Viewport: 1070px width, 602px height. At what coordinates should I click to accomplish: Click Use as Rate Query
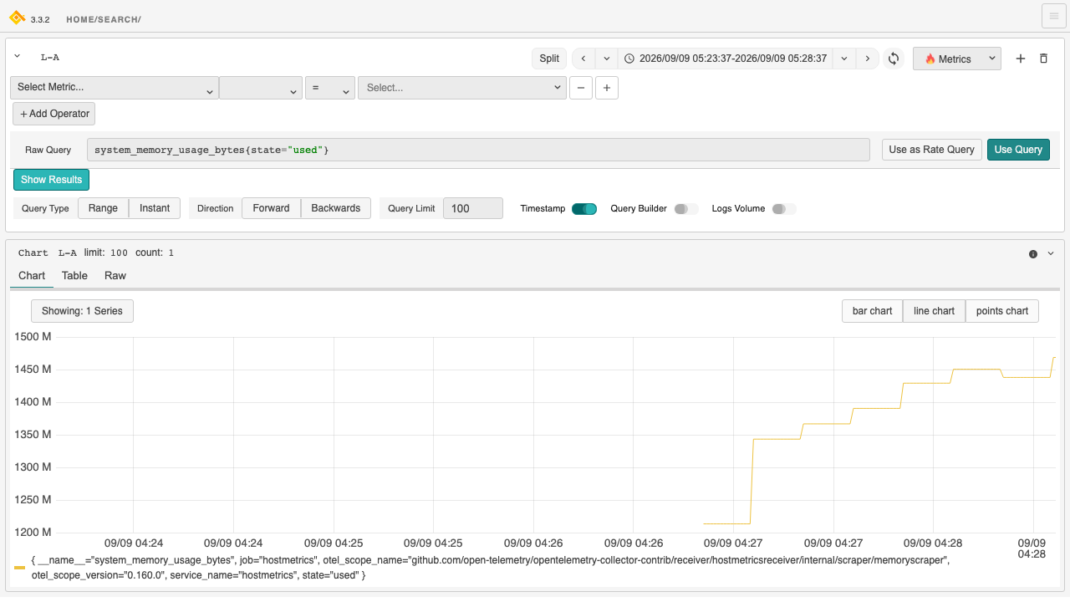[x=931, y=150]
